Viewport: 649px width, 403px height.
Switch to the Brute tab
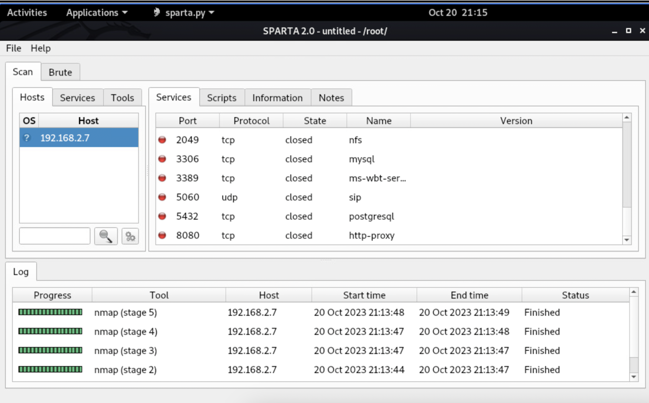(60, 72)
